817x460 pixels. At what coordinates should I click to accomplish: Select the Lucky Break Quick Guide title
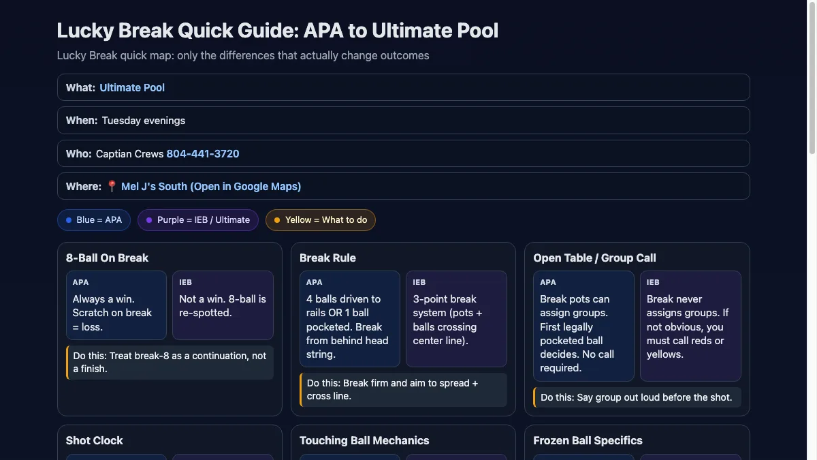coord(278,31)
